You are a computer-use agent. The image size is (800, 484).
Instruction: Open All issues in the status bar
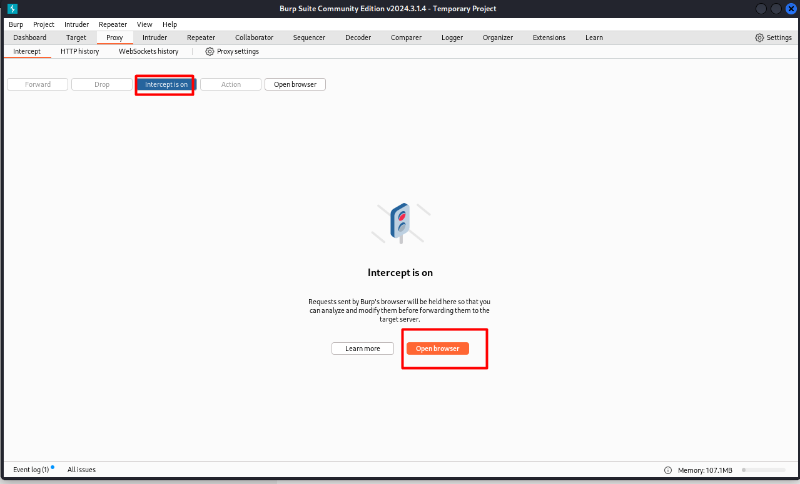click(81, 470)
